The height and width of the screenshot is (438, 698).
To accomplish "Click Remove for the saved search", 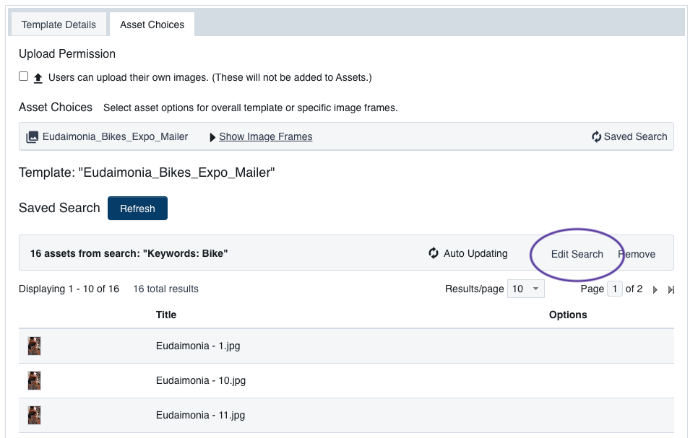I will click(637, 254).
